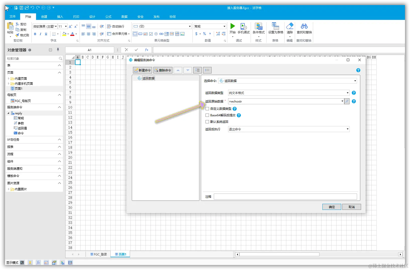Click the 自动换行 wrap text icon
Screen dimensions: 410x270
tap(109, 26)
